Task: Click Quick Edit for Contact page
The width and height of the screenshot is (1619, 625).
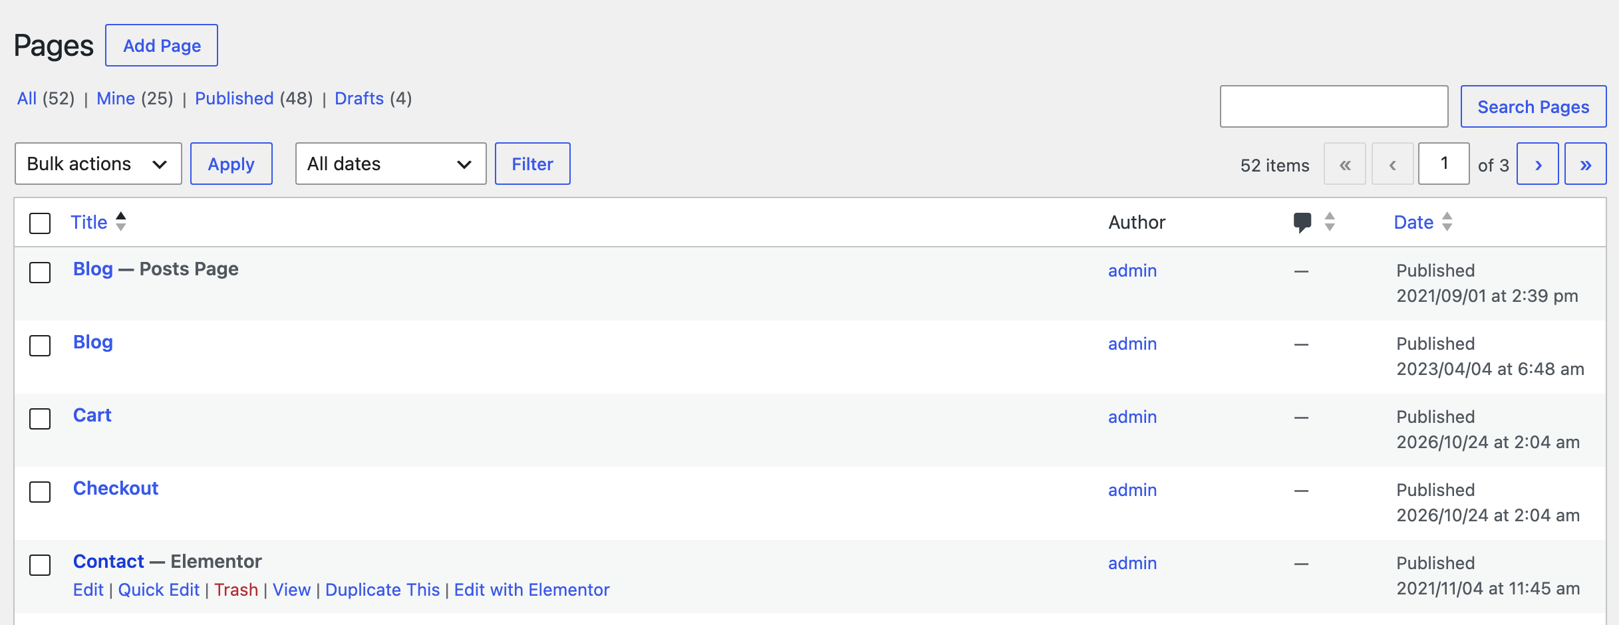Action: point(159,590)
